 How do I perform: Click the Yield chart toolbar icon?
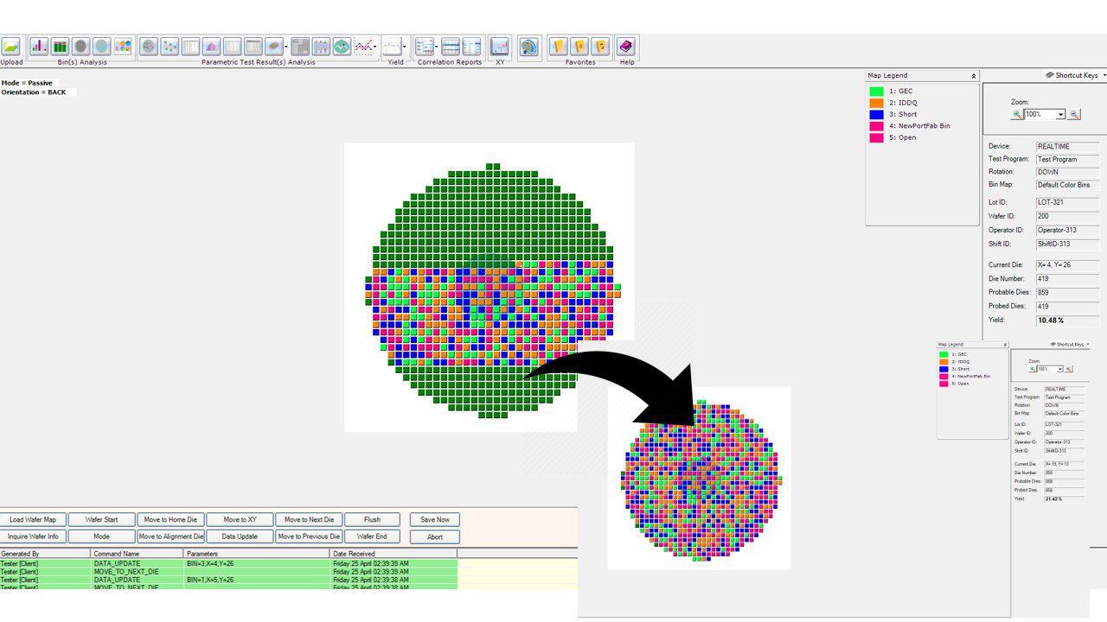pos(393,47)
